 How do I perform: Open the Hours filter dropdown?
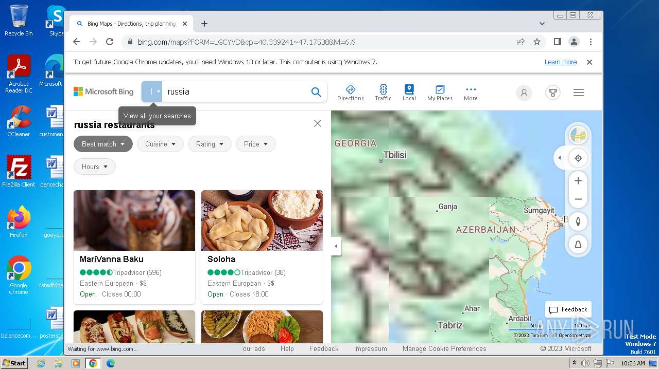(x=95, y=166)
